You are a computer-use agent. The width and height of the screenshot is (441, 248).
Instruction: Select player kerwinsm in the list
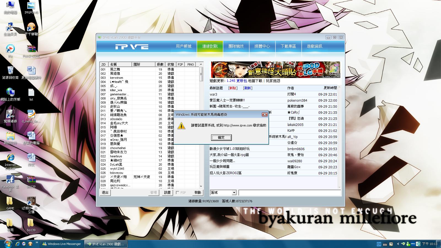point(149,78)
